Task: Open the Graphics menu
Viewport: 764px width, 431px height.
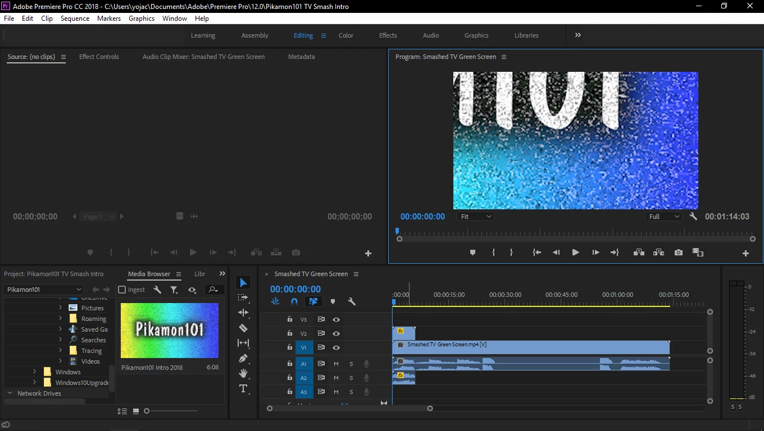Action: (x=142, y=18)
